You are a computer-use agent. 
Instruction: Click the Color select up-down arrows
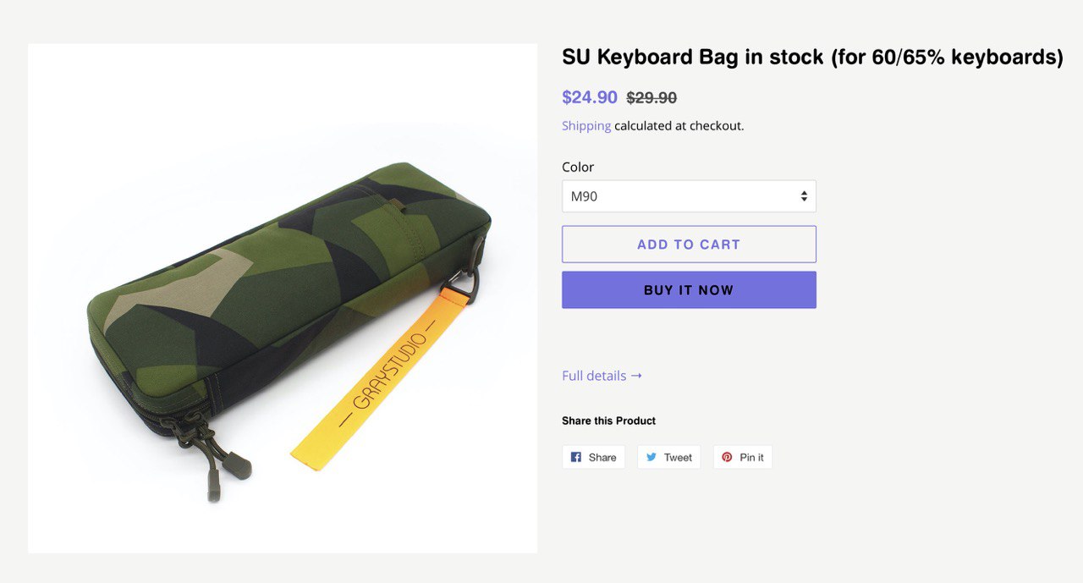coord(804,196)
